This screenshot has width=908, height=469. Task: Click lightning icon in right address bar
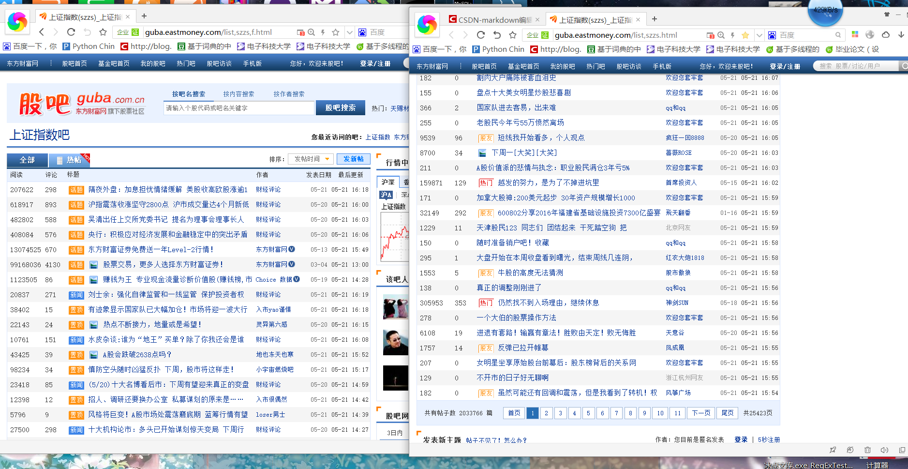733,35
